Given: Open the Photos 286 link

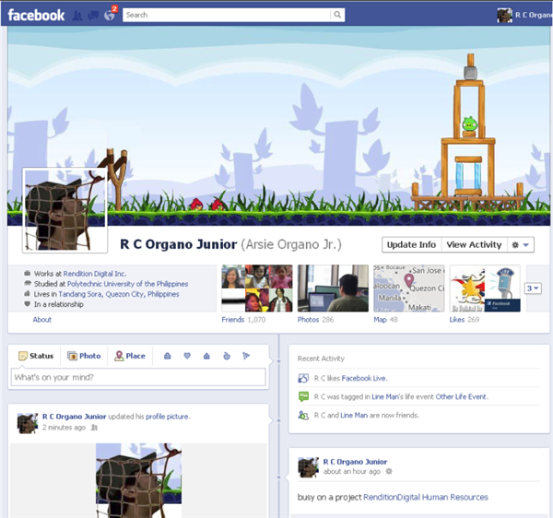Looking at the screenshot, I should coord(315,320).
